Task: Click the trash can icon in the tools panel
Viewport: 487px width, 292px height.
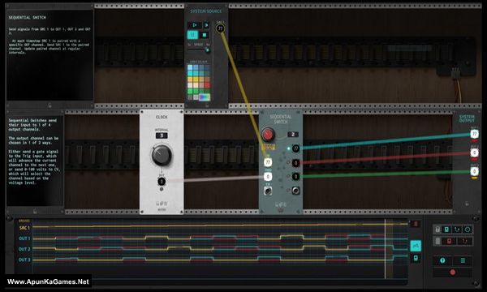Action: [437, 241]
